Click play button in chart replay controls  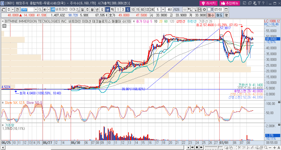[x=188, y=147]
